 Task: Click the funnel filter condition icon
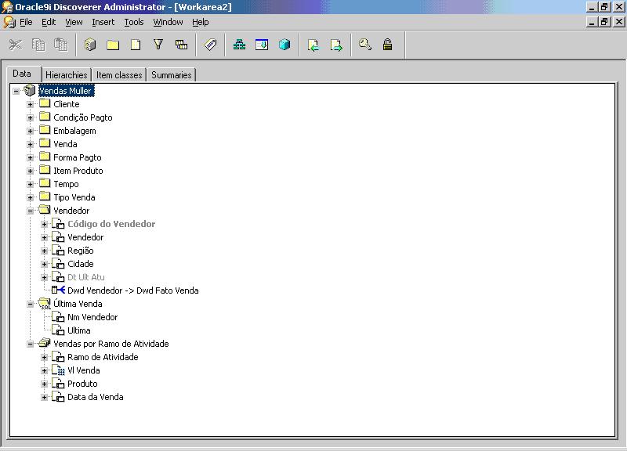point(158,45)
